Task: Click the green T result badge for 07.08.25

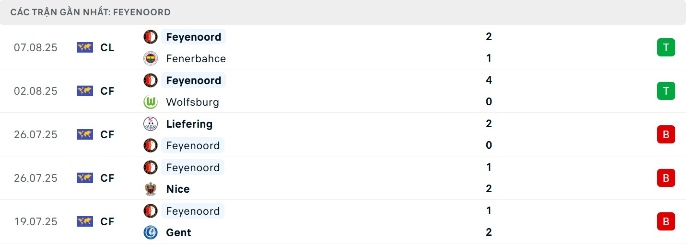Action: [x=666, y=47]
